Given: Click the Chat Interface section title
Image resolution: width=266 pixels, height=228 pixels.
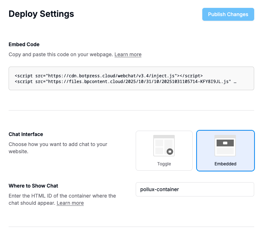Looking at the screenshot, I should [26, 134].
